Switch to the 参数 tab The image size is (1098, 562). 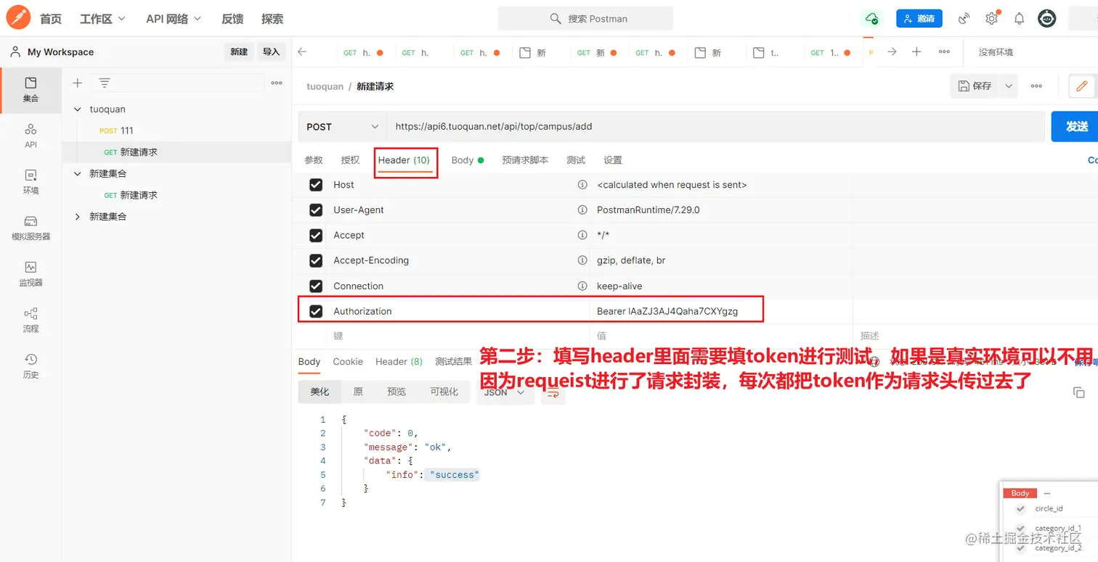(314, 160)
